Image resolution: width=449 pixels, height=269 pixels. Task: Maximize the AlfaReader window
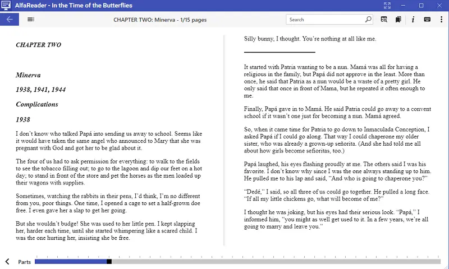[x=421, y=6]
